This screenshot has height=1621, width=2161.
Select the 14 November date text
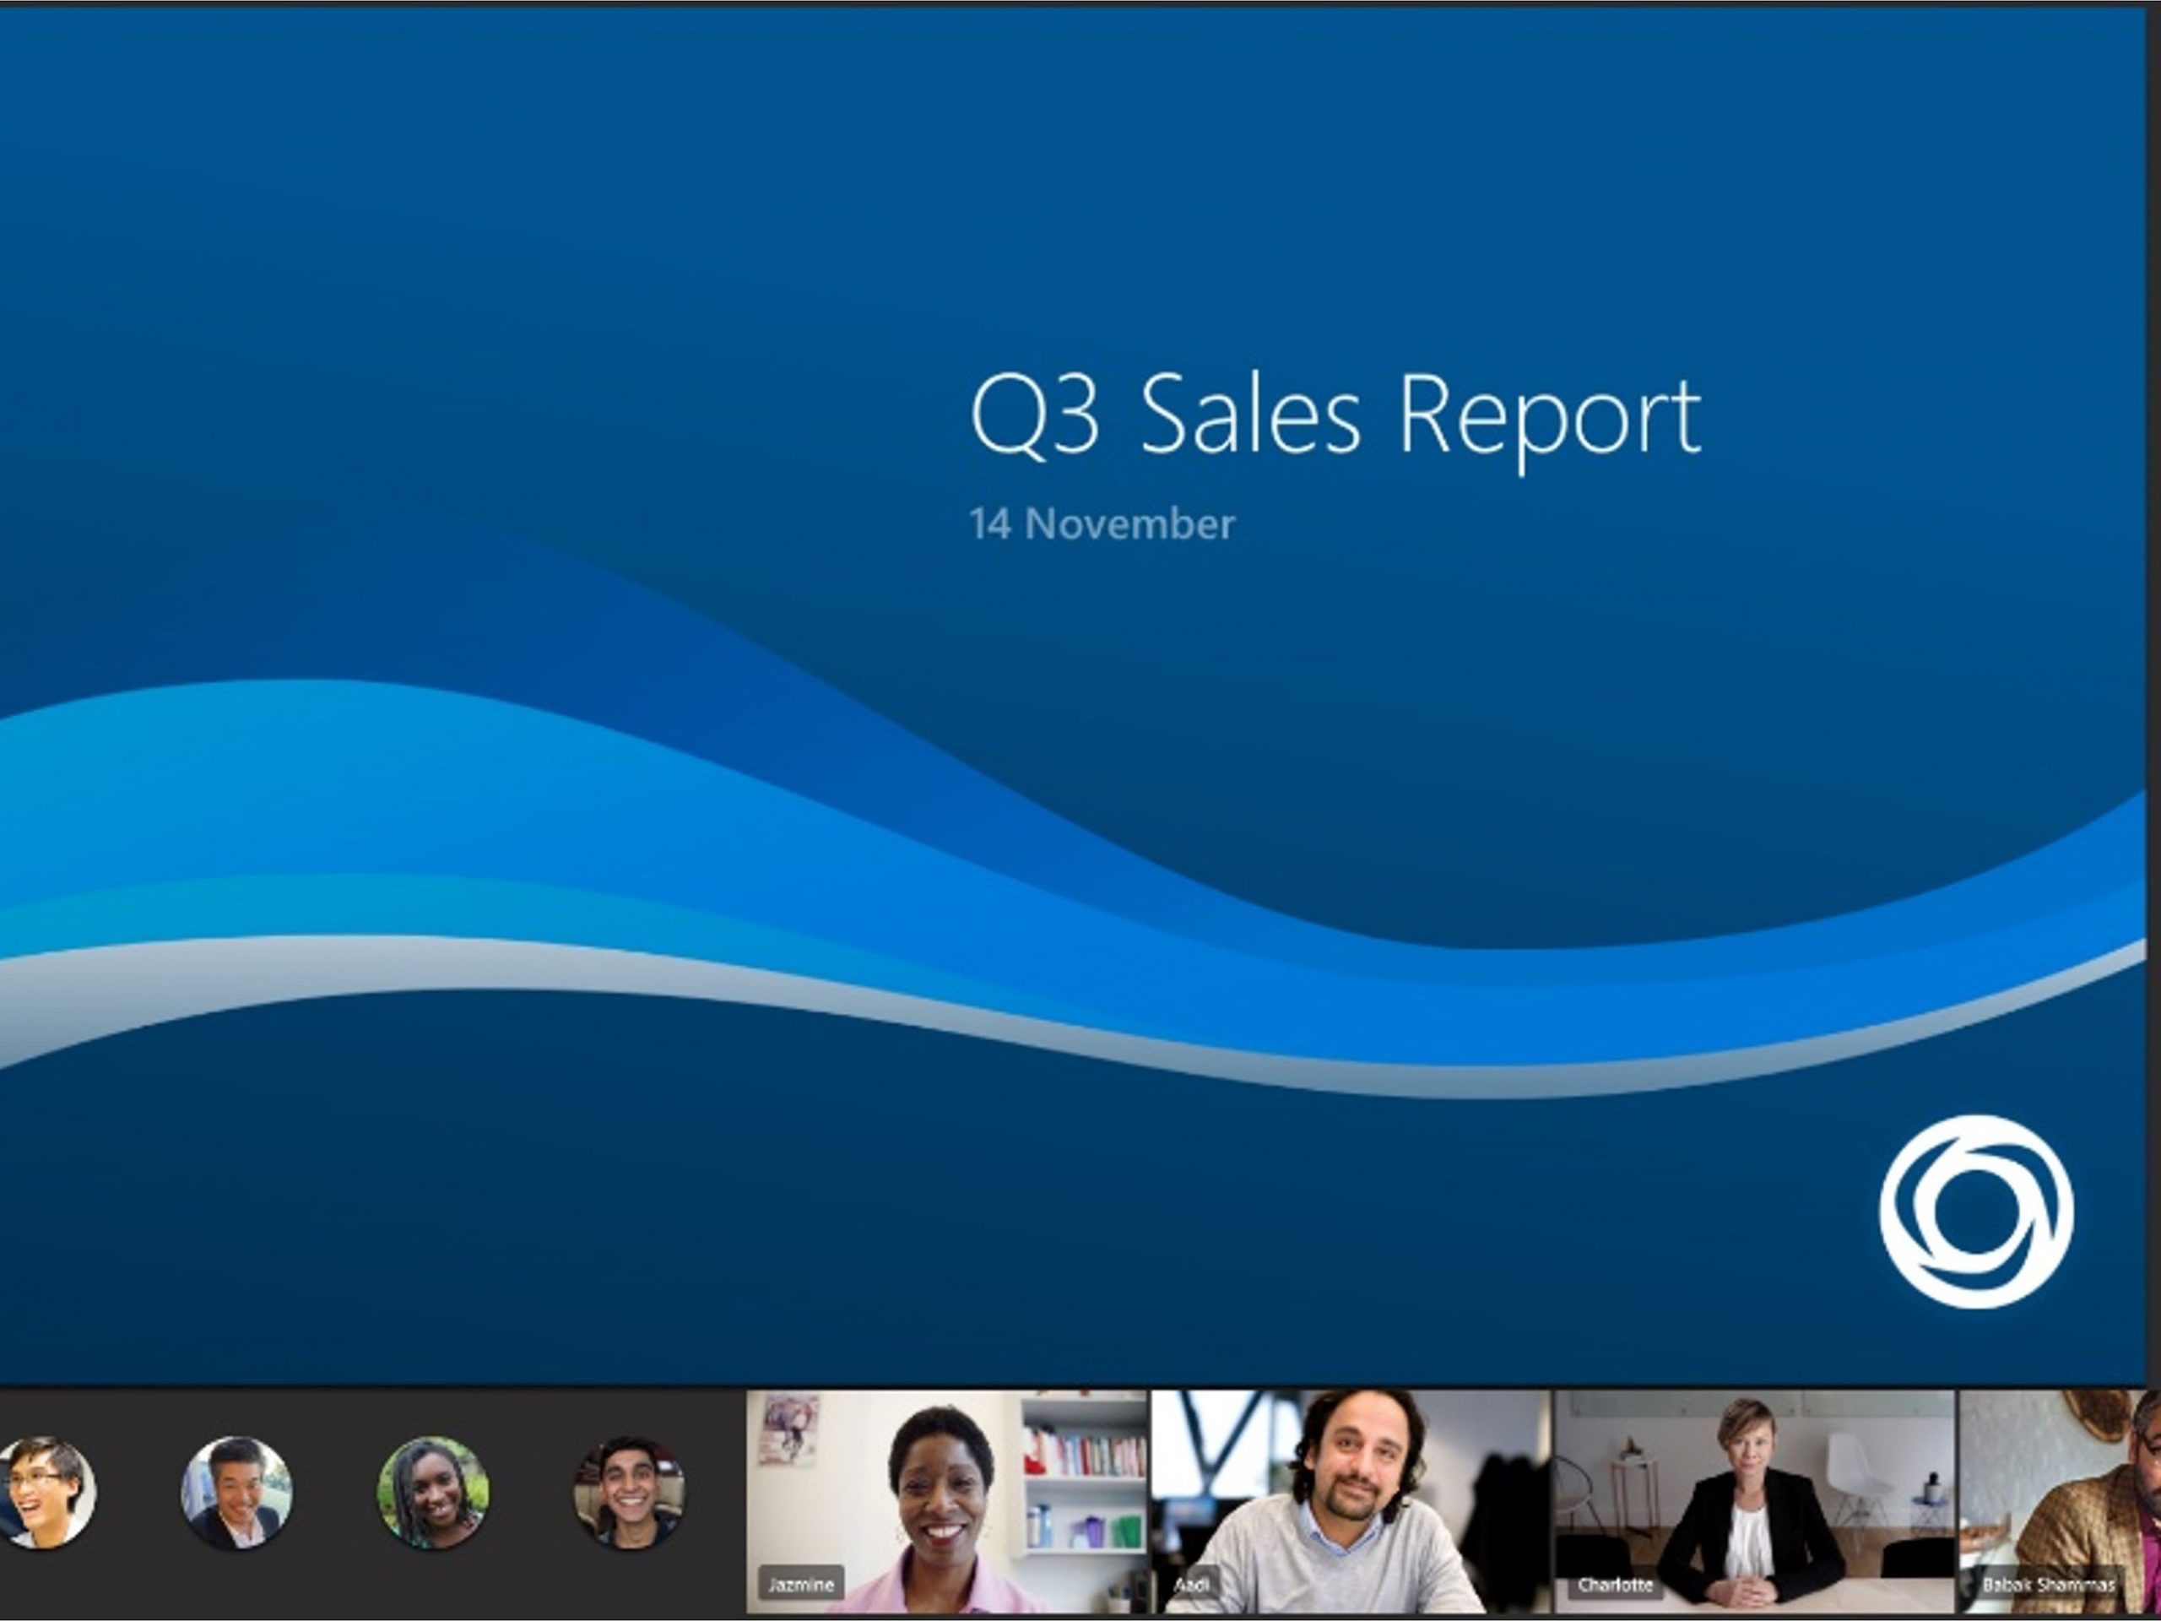1101,524
